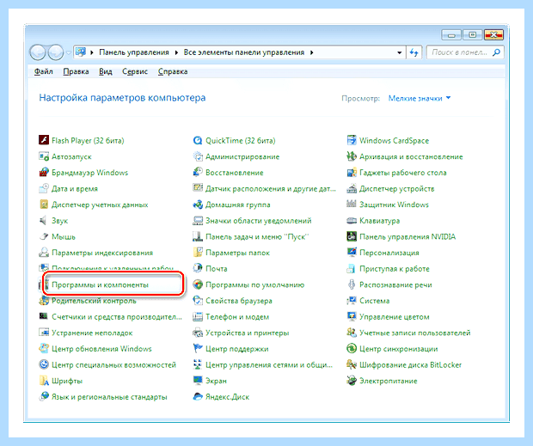
Task: Open Программы и компоненты
Action: [100, 284]
